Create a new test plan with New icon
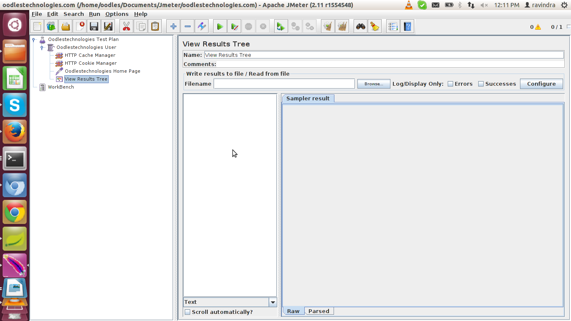Viewport: 571px width, 321px height. click(37, 27)
